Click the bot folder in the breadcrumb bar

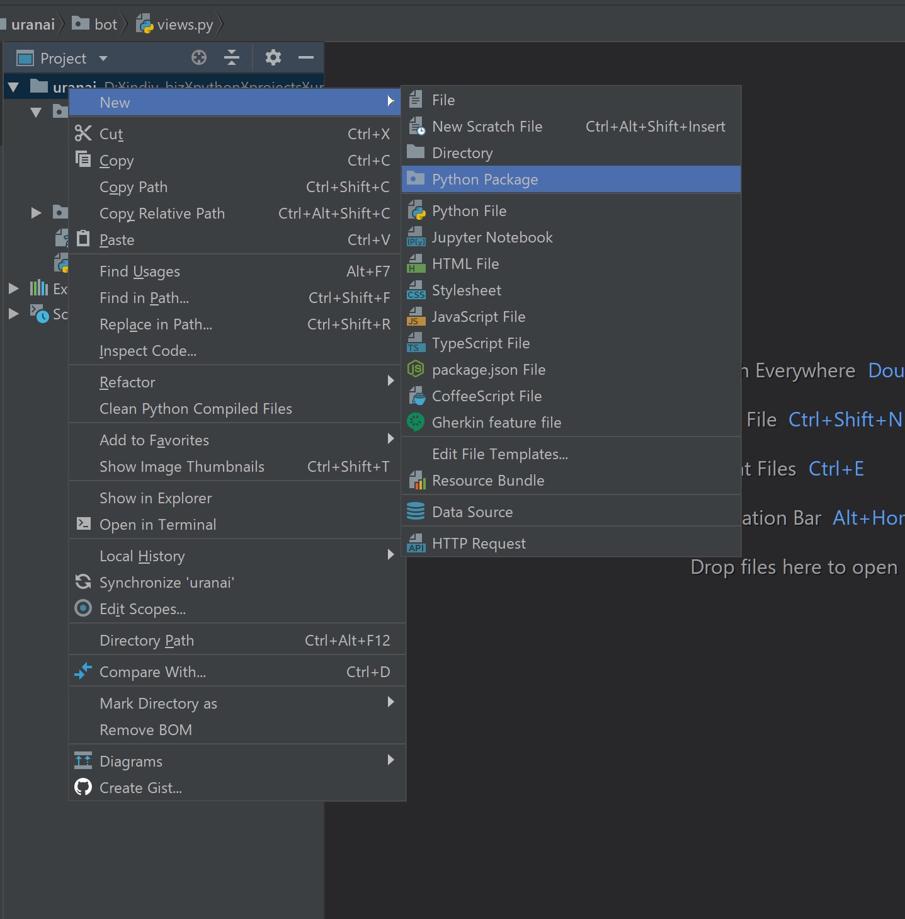[105, 24]
